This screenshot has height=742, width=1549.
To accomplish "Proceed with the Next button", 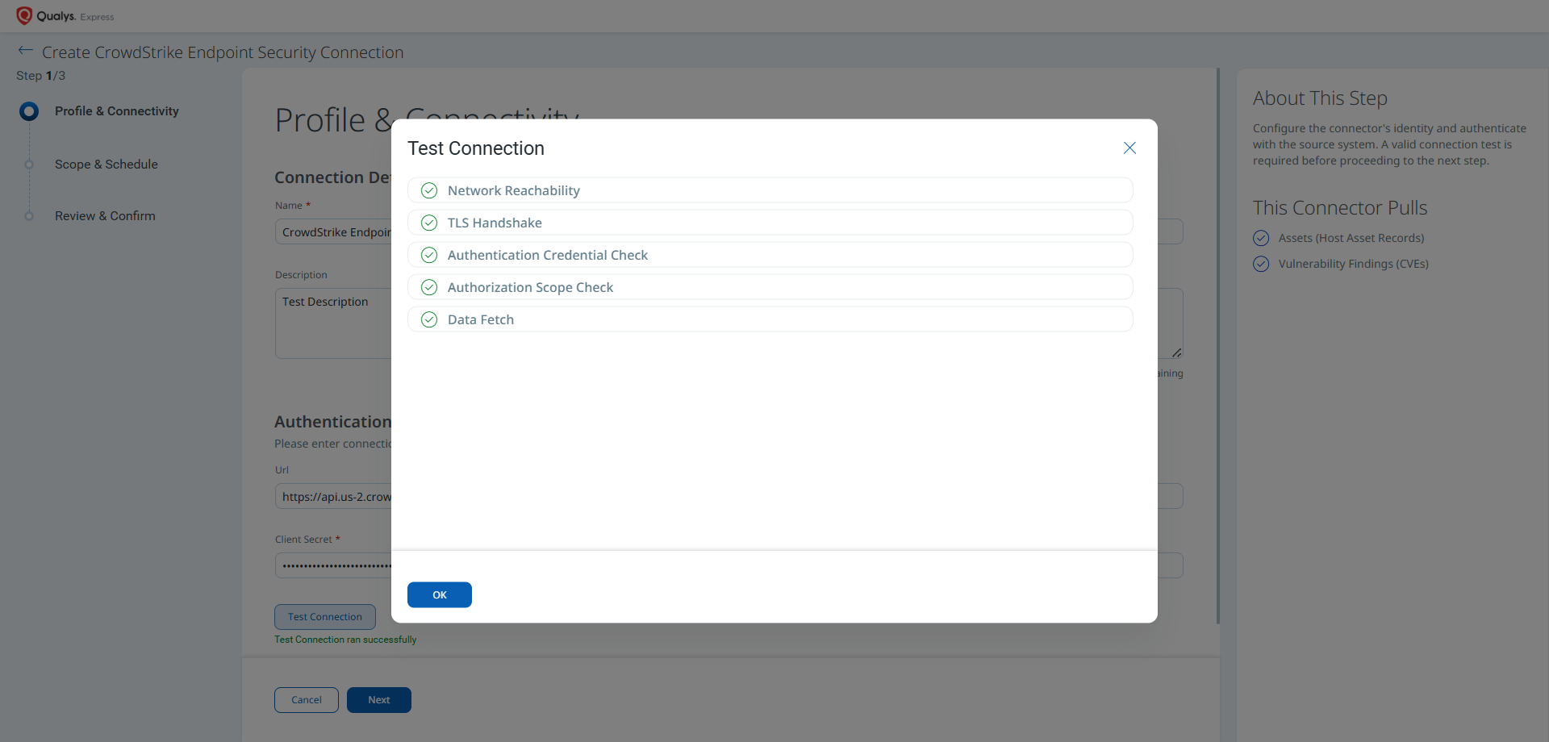I will 379,700.
